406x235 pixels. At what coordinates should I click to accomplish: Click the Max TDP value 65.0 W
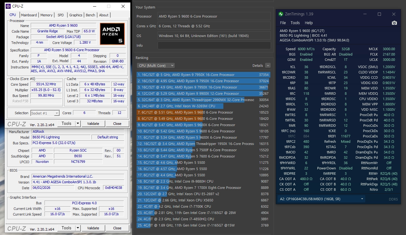(x=89, y=31)
